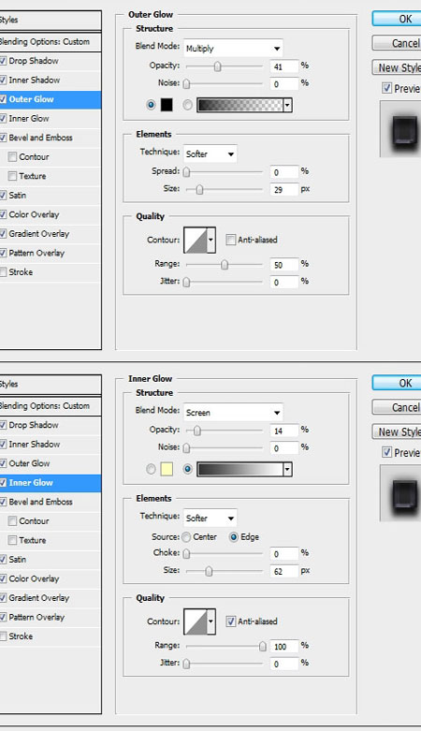Click OK in the Outer Glow dialog
This screenshot has width=421, height=731.
(397, 19)
